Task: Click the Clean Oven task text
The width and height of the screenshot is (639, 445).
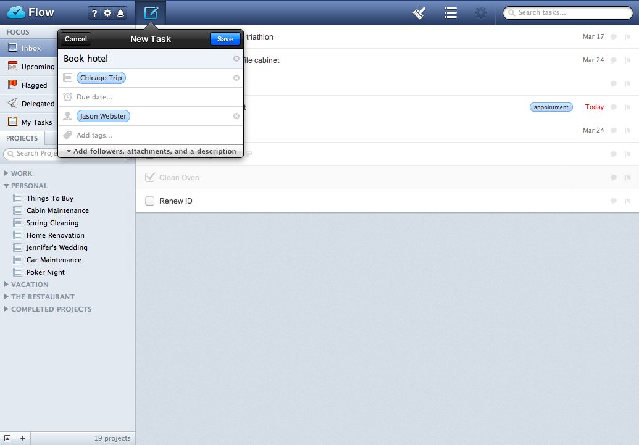Action: click(x=179, y=178)
